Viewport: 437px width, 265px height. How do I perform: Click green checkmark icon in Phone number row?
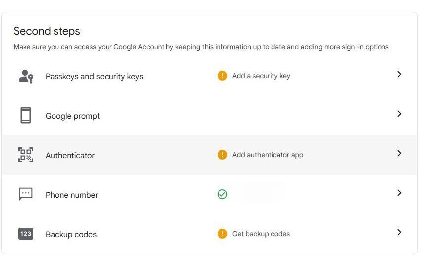[x=222, y=194]
